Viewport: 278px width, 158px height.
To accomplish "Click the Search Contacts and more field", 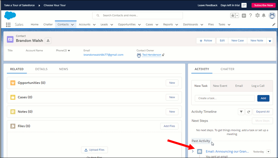I will click(137, 15).
